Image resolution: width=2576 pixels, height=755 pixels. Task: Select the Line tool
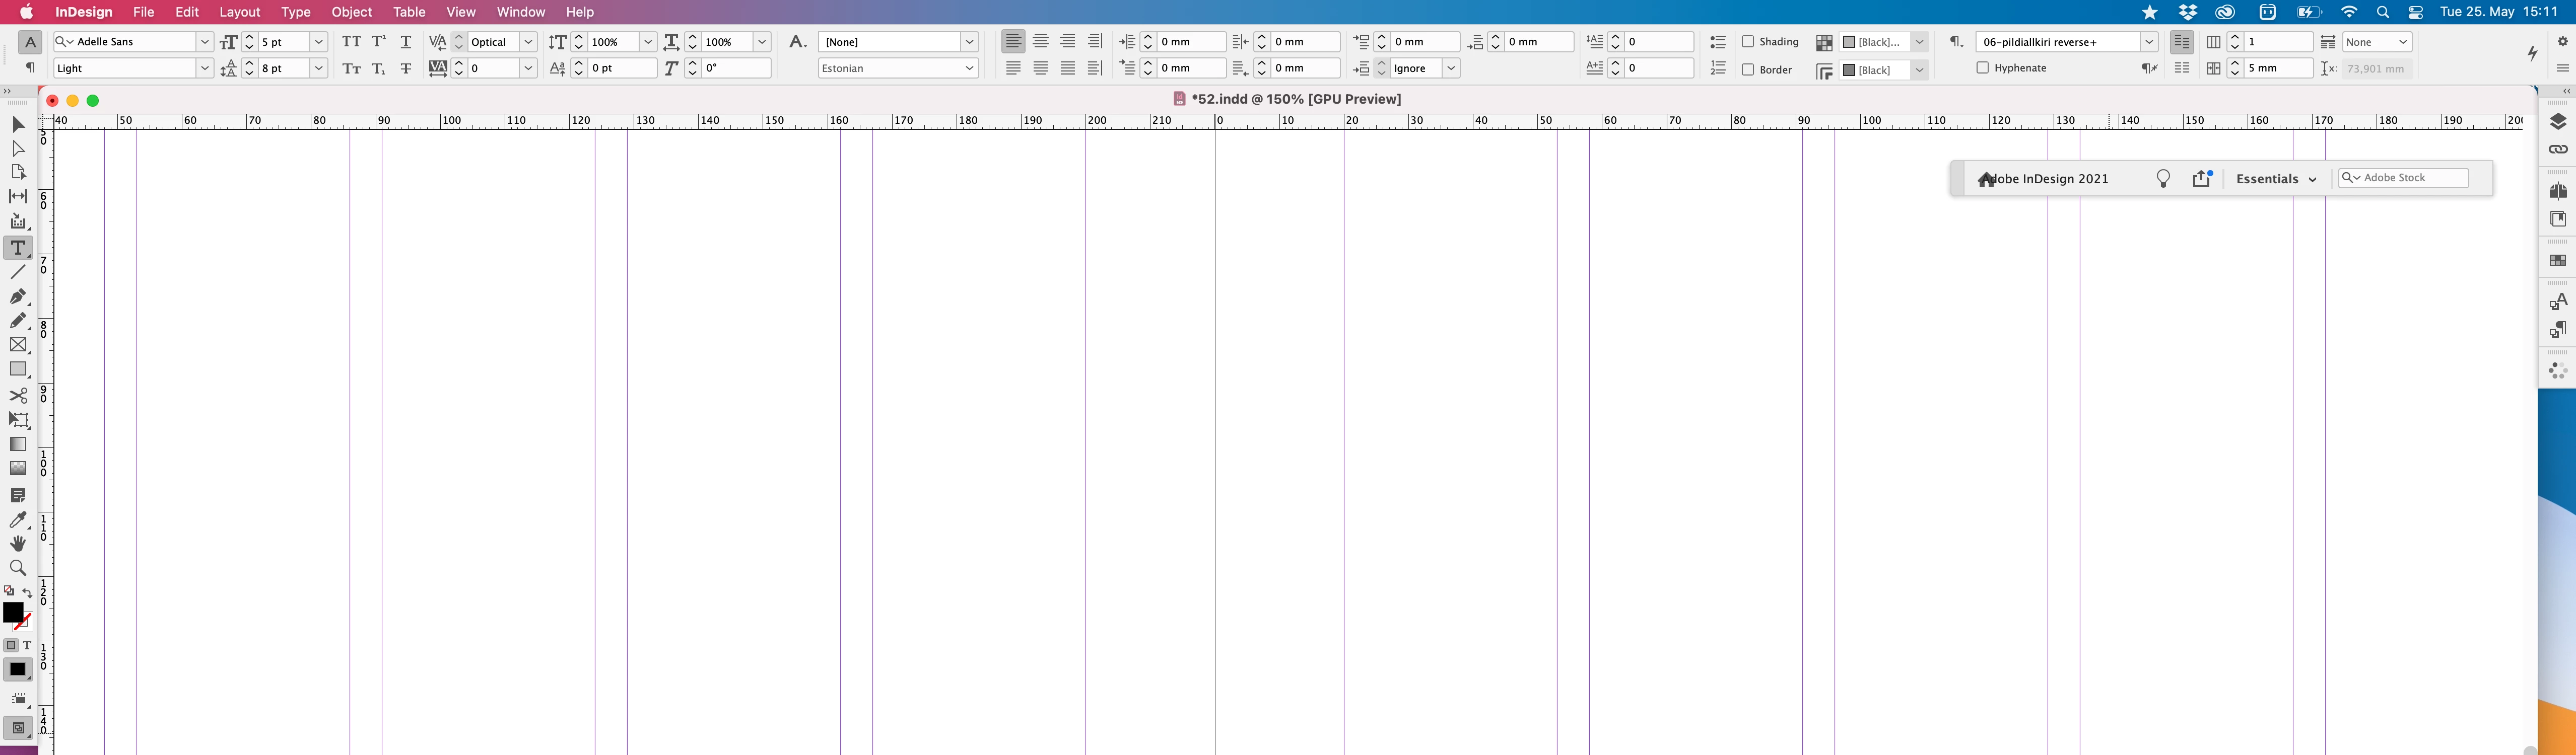(18, 272)
